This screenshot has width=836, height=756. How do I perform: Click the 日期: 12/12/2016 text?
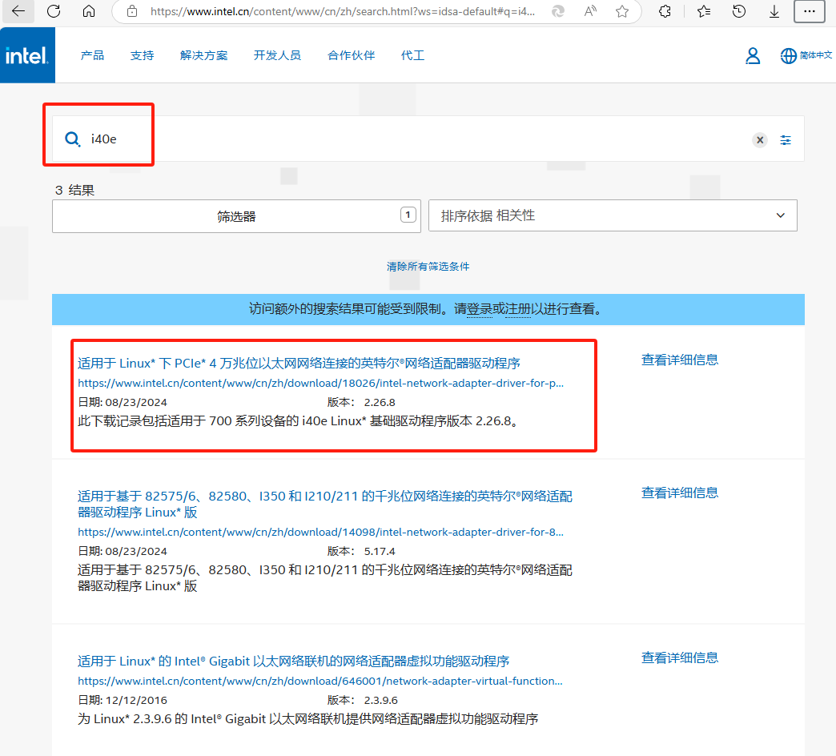point(123,700)
